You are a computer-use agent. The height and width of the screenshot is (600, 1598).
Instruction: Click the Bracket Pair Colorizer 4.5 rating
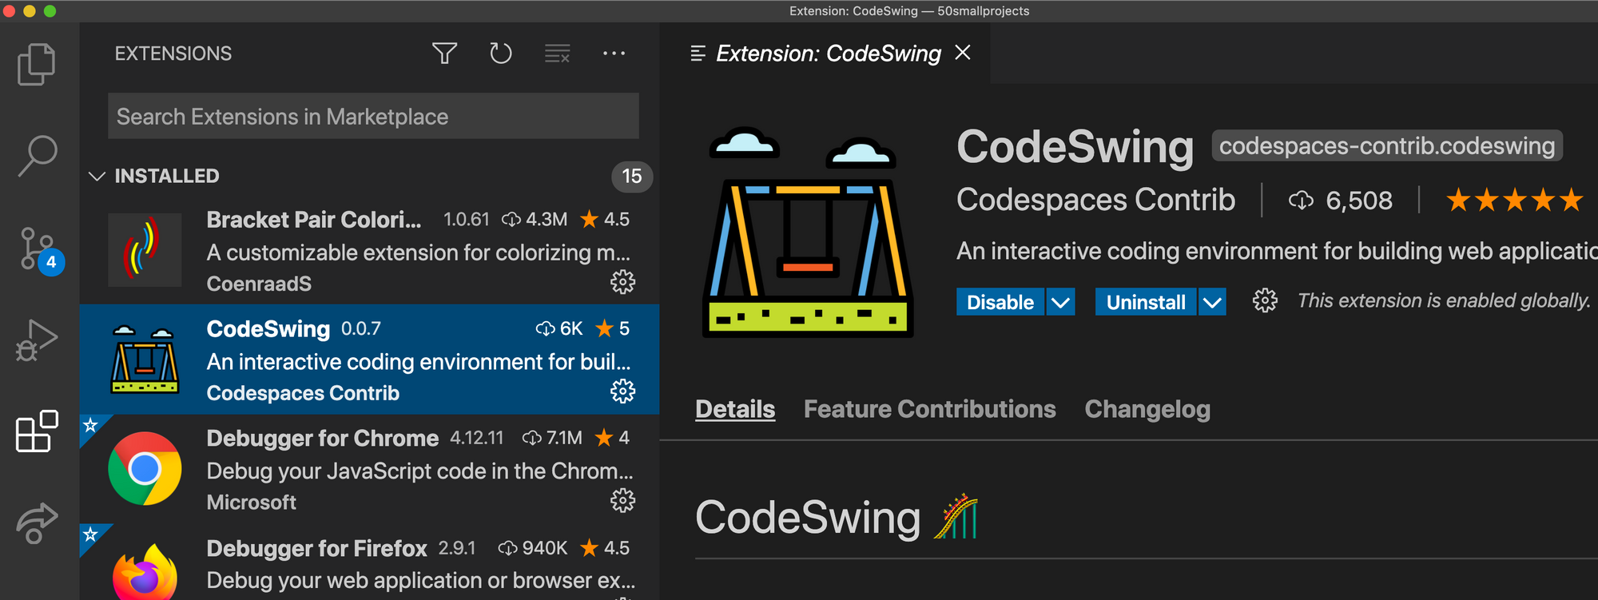[x=605, y=219]
